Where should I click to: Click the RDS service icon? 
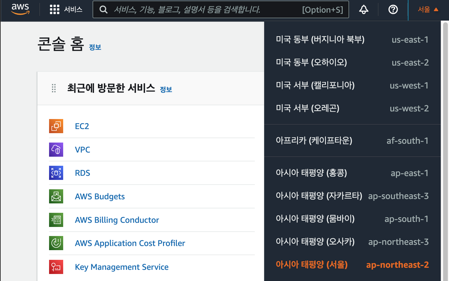(x=56, y=173)
